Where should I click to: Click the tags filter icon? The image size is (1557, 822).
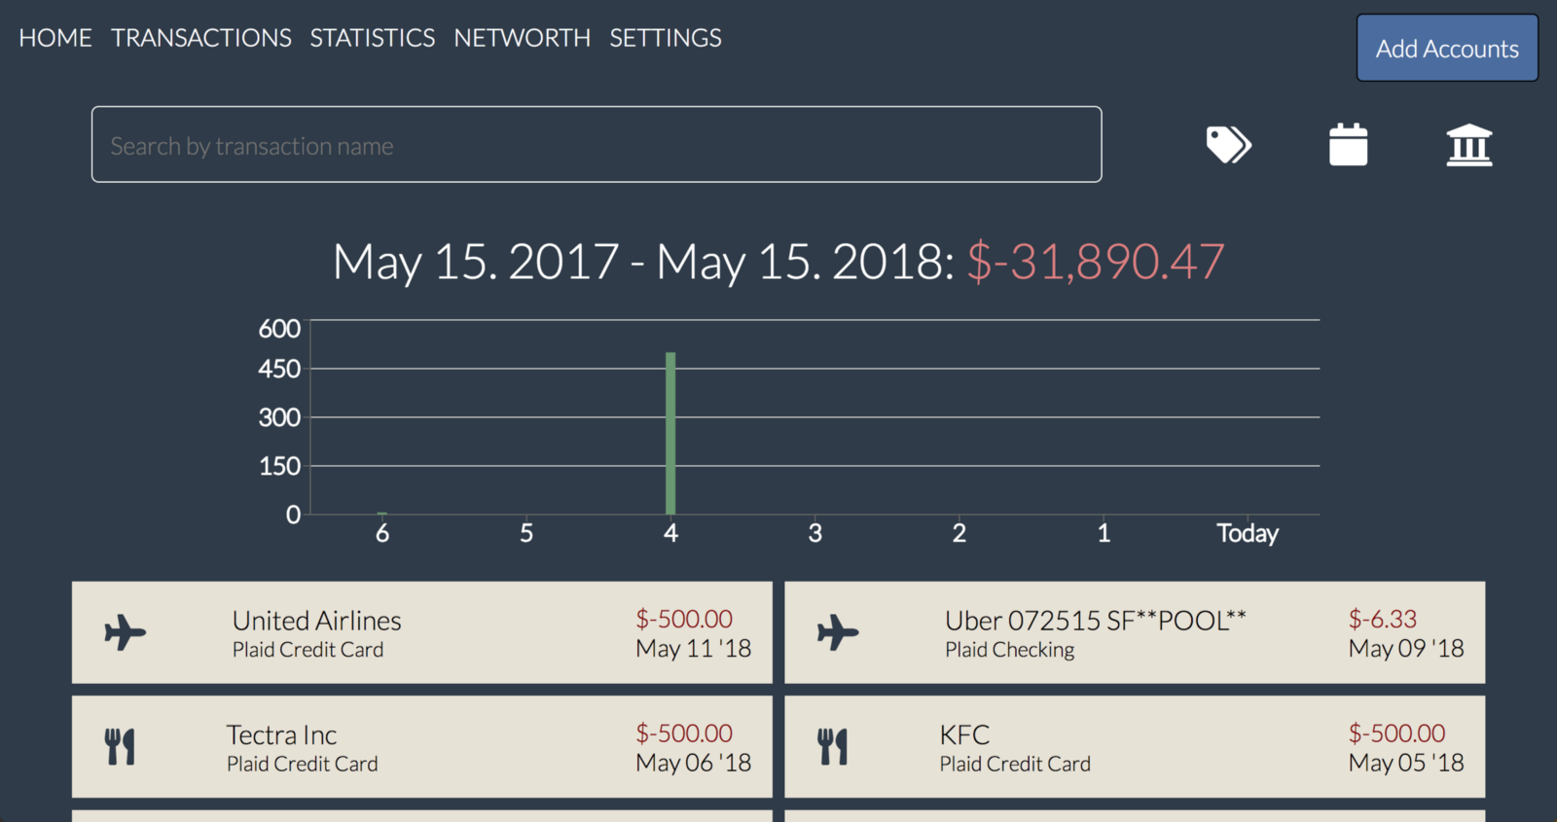coord(1228,145)
